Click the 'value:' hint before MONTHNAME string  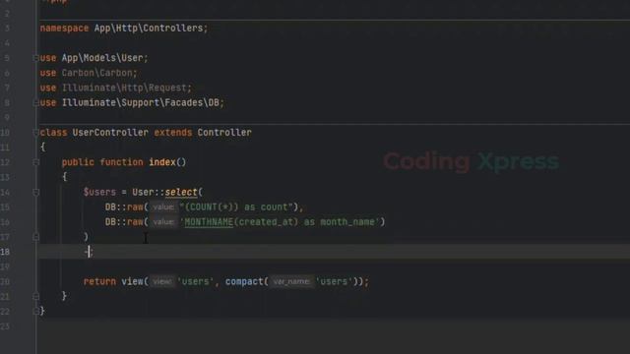163,222
